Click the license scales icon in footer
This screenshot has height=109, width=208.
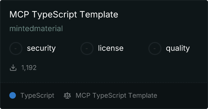click(67, 96)
